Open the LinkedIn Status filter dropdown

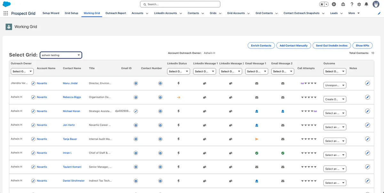179,71
